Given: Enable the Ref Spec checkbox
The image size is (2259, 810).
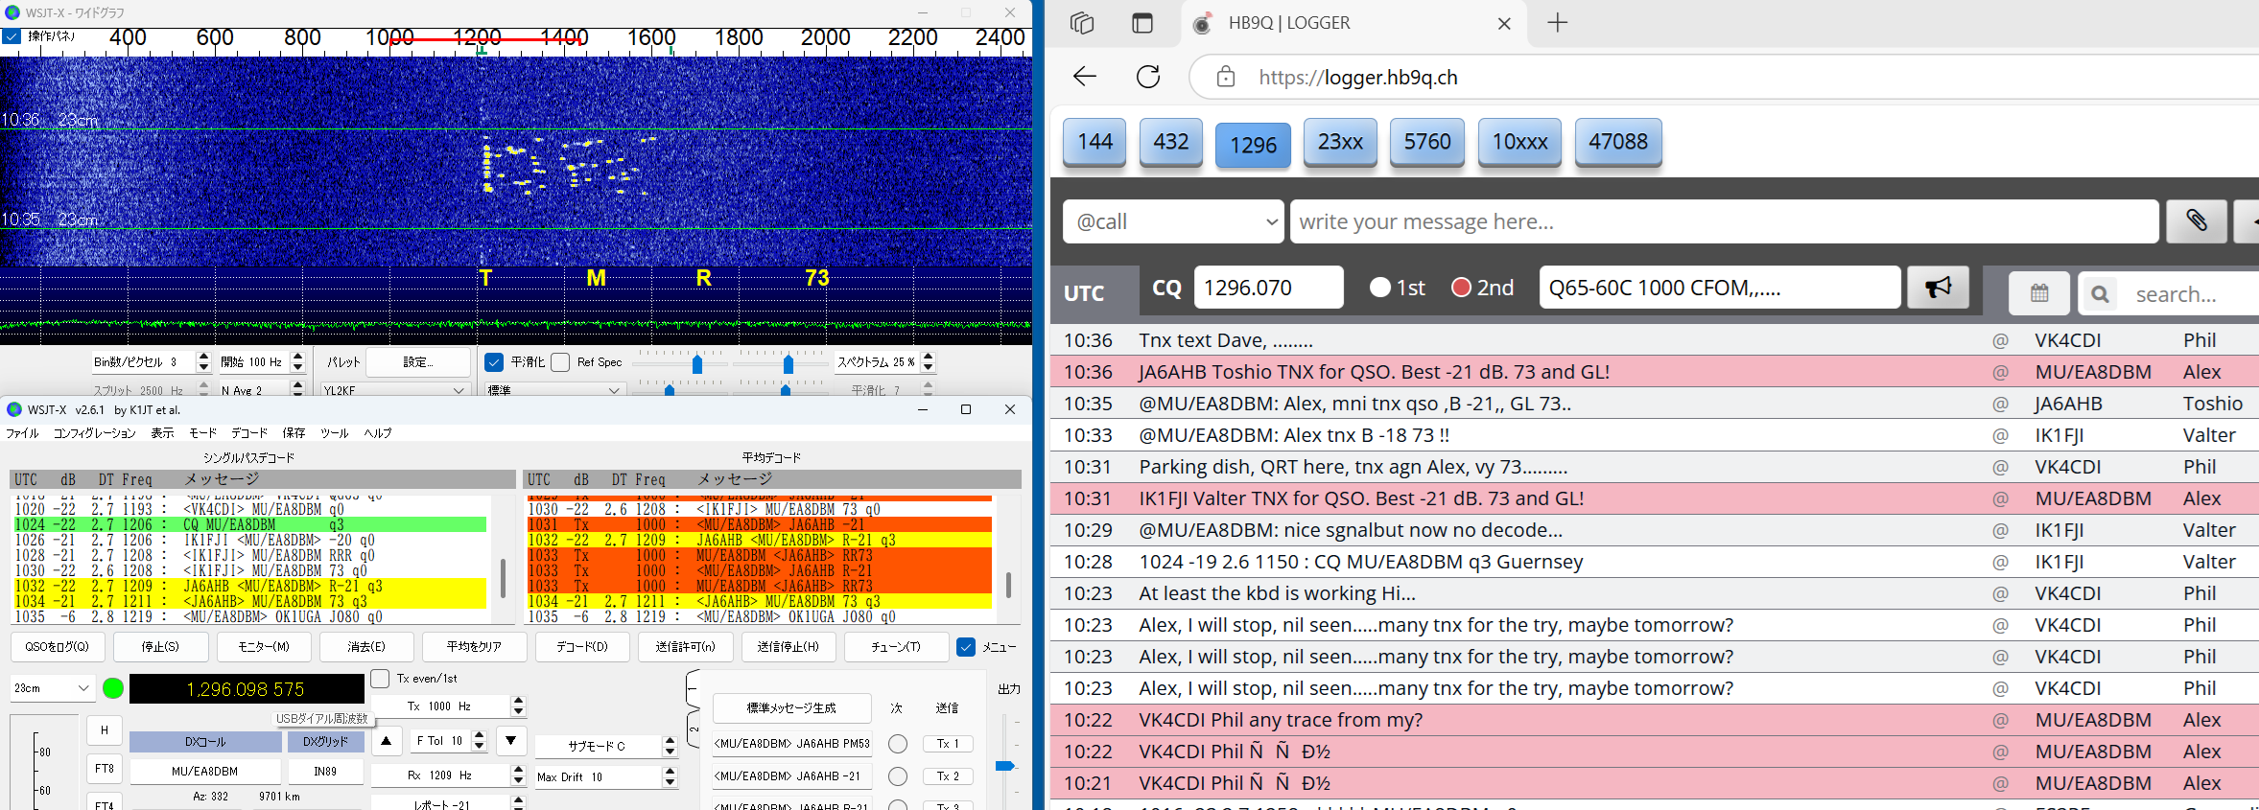Looking at the screenshot, I should (x=561, y=362).
